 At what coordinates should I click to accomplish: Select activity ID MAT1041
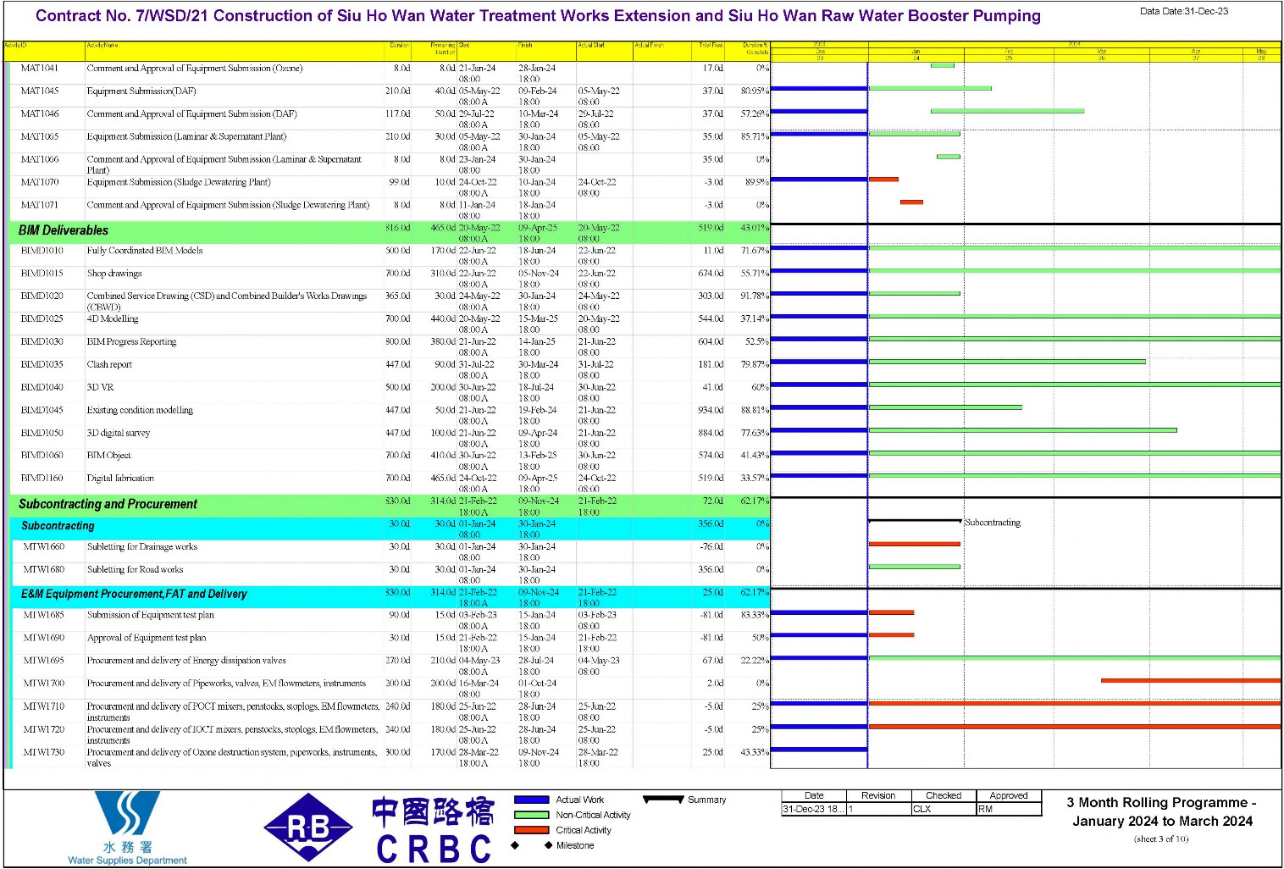tap(39, 68)
